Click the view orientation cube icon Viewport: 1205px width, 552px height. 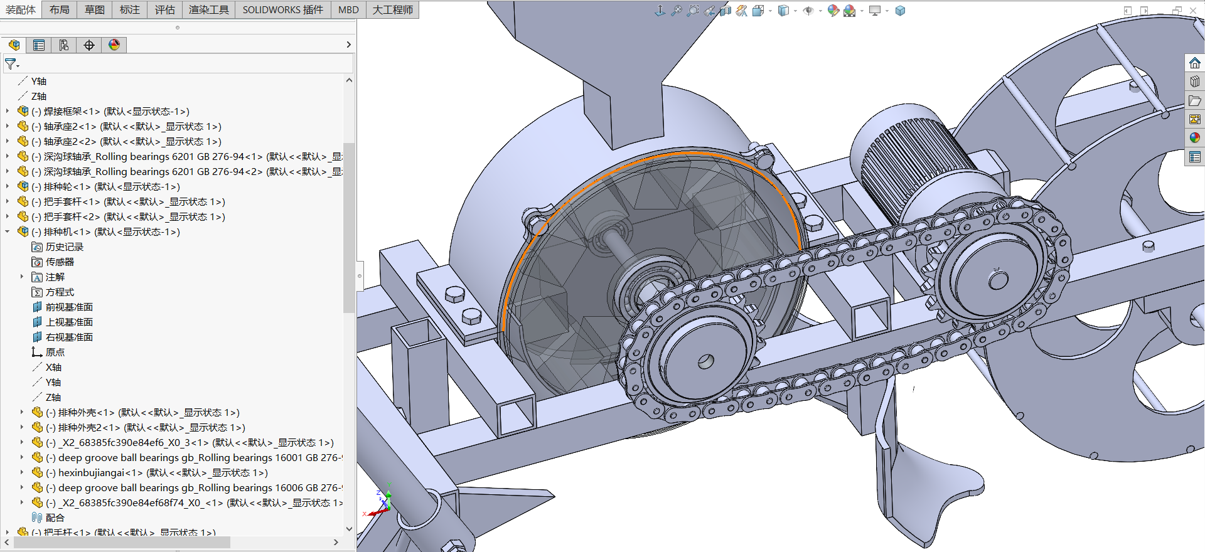(758, 11)
